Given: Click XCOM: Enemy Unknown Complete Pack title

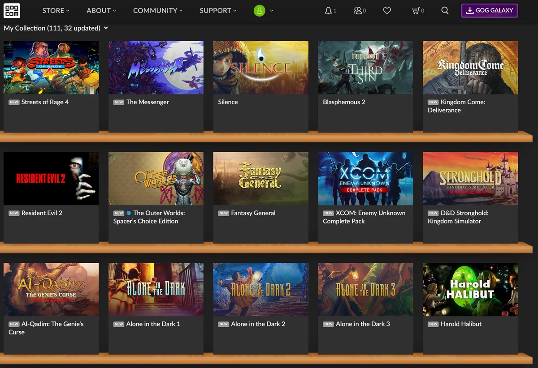Looking at the screenshot, I should click(364, 217).
